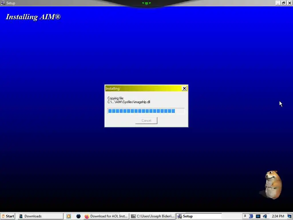The height and width of the screenshot is (220, 293).
Task: Close the Installing dialog with X
Action: tap(184, 88)
